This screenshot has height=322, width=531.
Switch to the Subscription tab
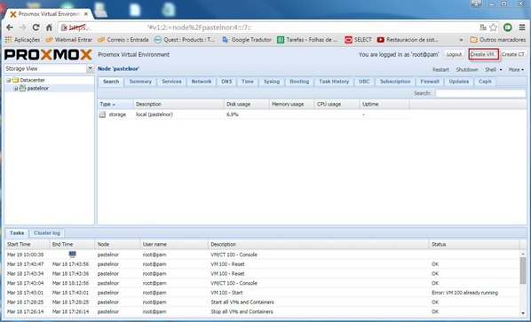click(395, 82)
